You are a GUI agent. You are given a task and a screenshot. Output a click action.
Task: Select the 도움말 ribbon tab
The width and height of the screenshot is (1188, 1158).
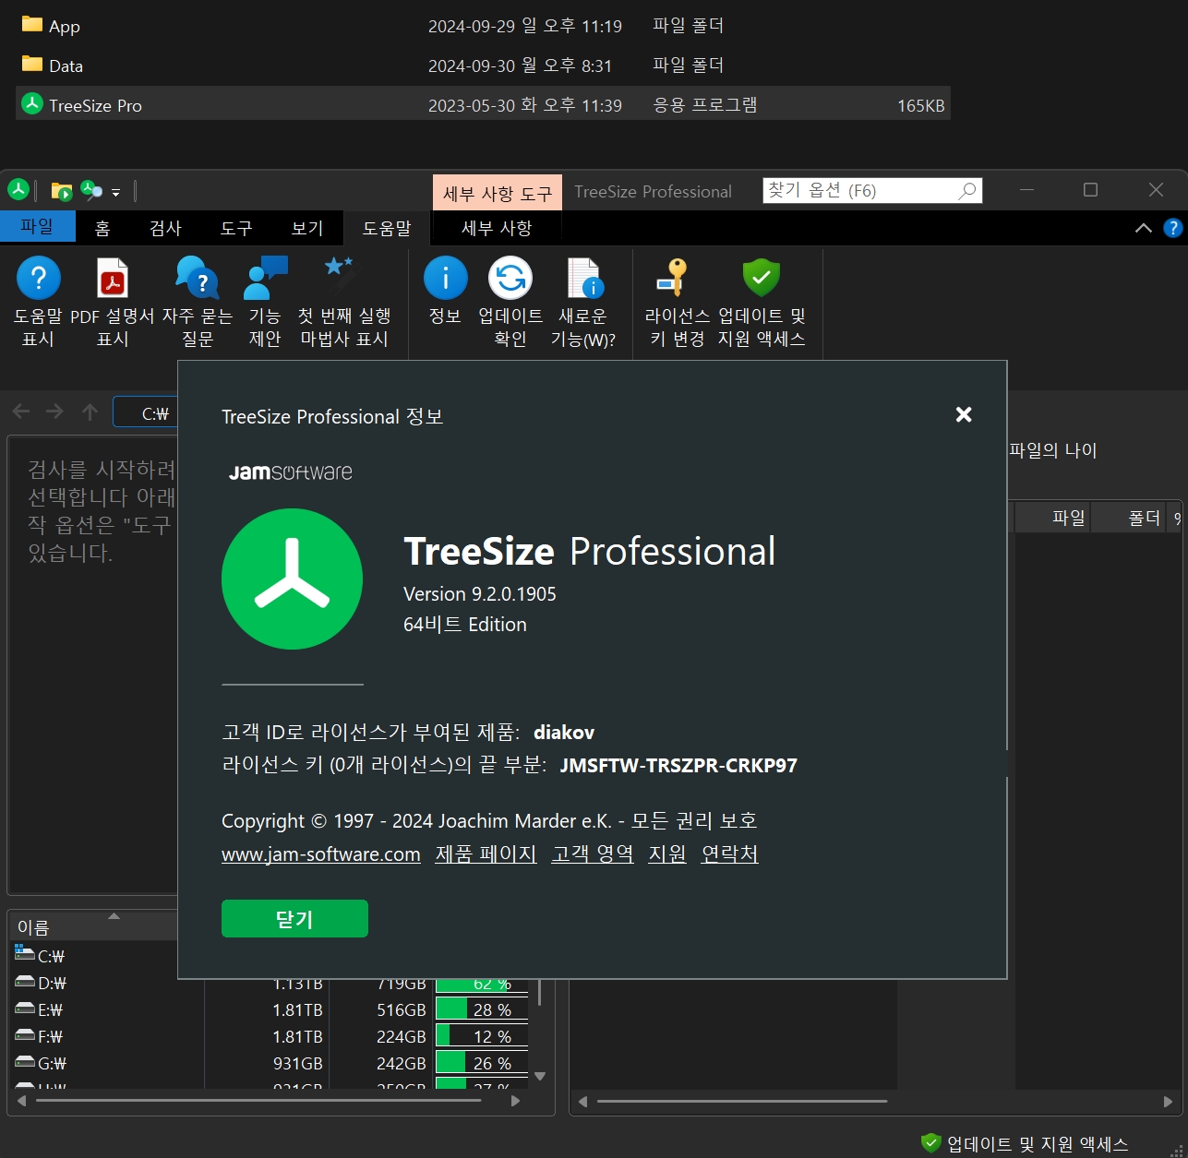[386, 228]
